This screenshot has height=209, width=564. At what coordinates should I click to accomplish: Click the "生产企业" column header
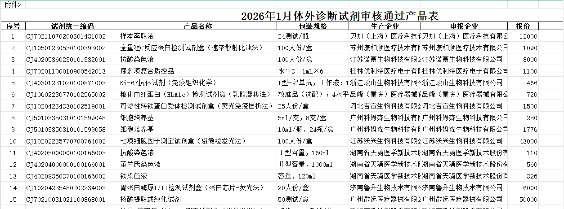[385, 26]
